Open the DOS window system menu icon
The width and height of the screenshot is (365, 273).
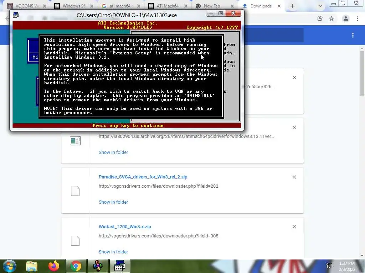pos(16,15)
